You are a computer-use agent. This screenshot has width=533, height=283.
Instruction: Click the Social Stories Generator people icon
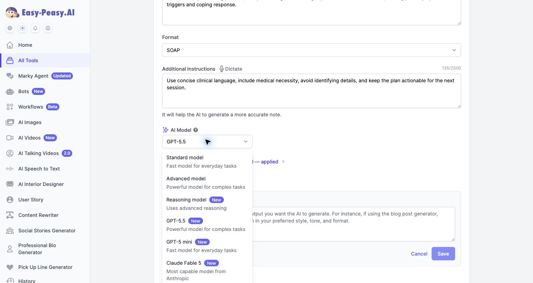click(x=10, y=231)
